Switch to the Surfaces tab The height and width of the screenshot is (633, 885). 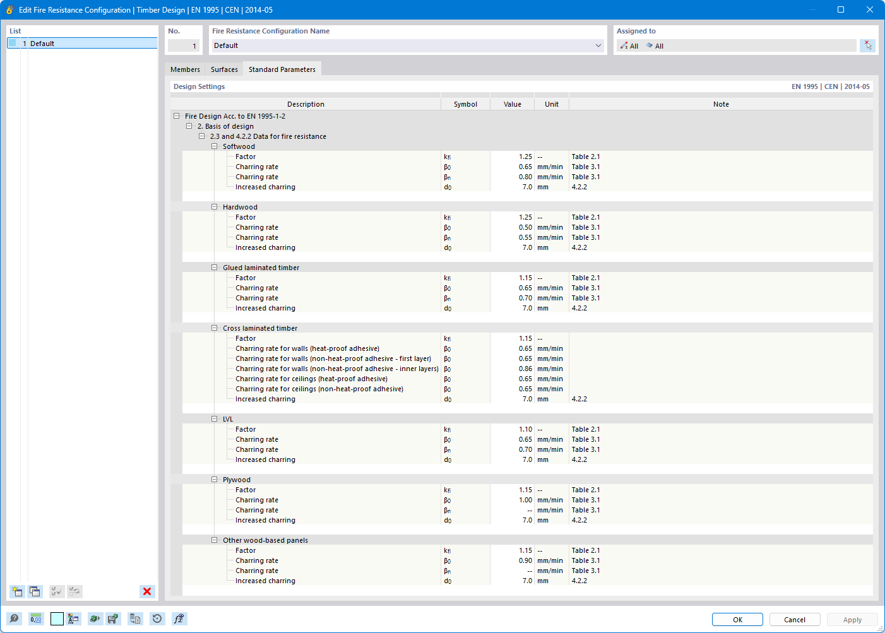(224, 69)
